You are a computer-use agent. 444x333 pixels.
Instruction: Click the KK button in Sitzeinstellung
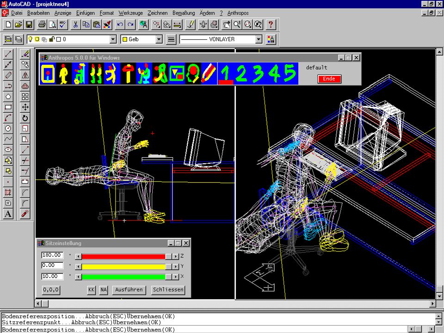click(91, 290)
